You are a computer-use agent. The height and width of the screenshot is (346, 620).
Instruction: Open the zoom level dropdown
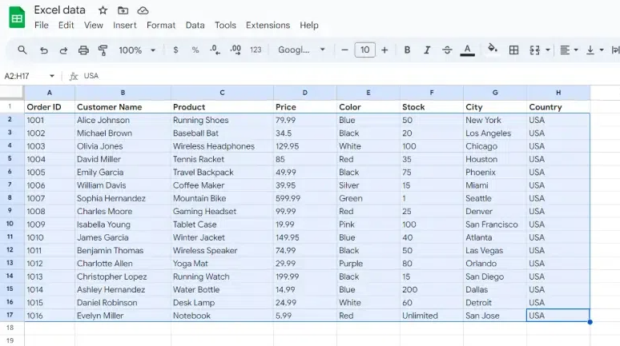point(137,50)
